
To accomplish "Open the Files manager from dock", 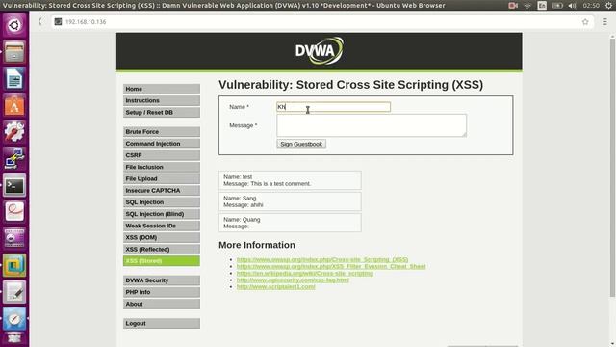I will tap(14, 52).
